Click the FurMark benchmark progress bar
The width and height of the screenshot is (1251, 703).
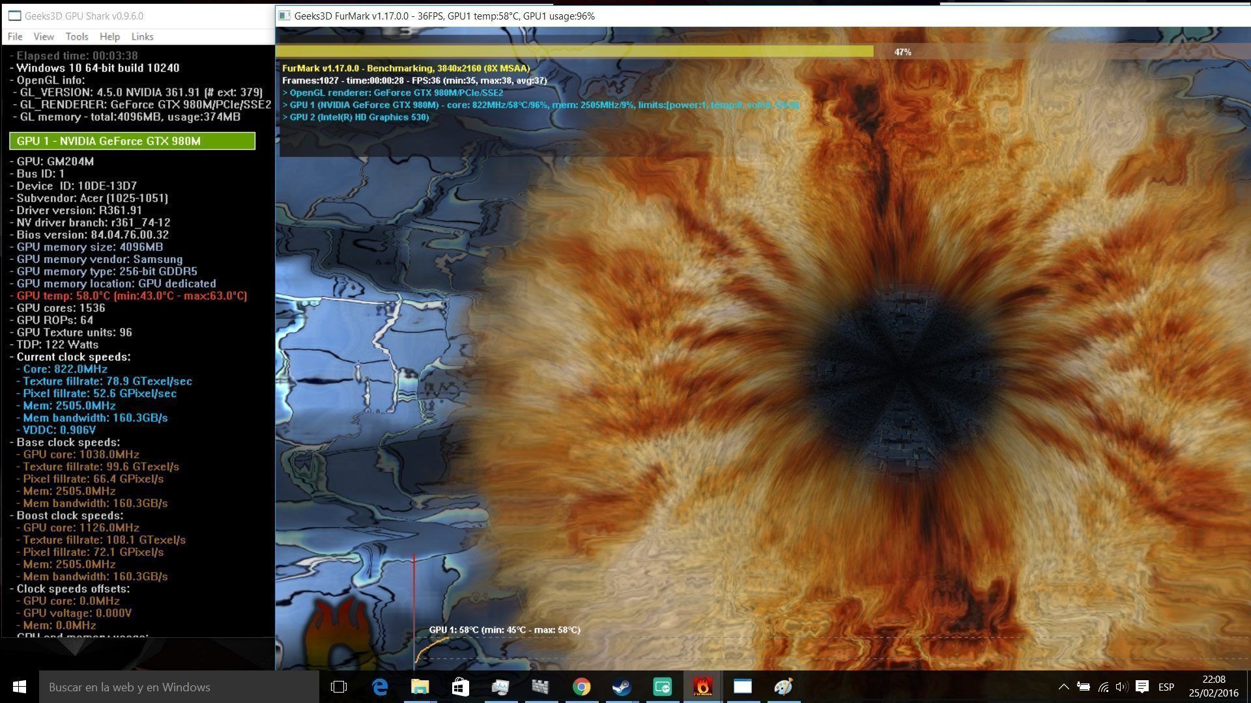click(573, 51)
